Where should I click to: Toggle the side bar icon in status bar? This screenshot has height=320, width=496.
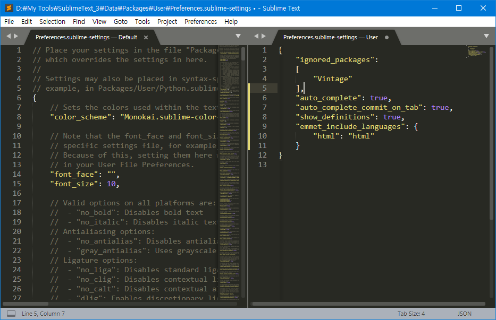pyautogui.click(x=11, y=314)
